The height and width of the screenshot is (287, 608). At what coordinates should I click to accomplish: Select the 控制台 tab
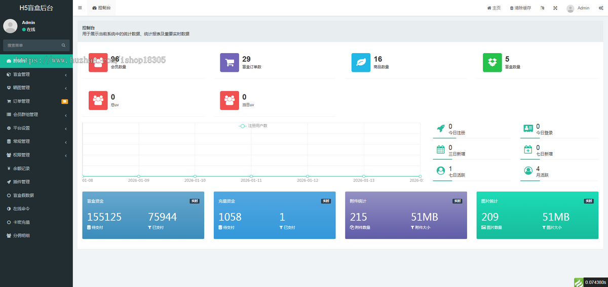(x=101, y=8)
